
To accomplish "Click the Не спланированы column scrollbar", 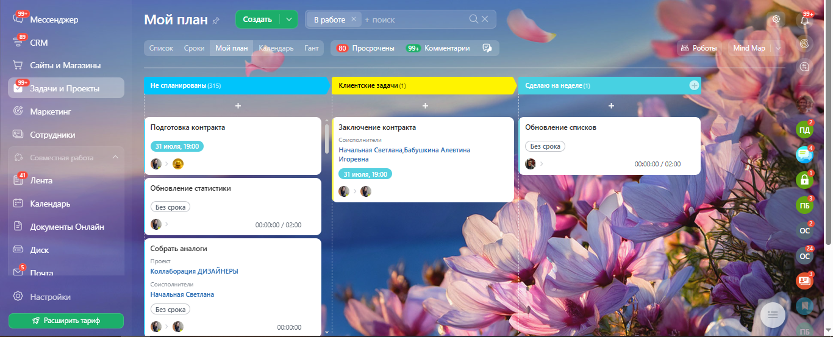I will coord(326,139).
